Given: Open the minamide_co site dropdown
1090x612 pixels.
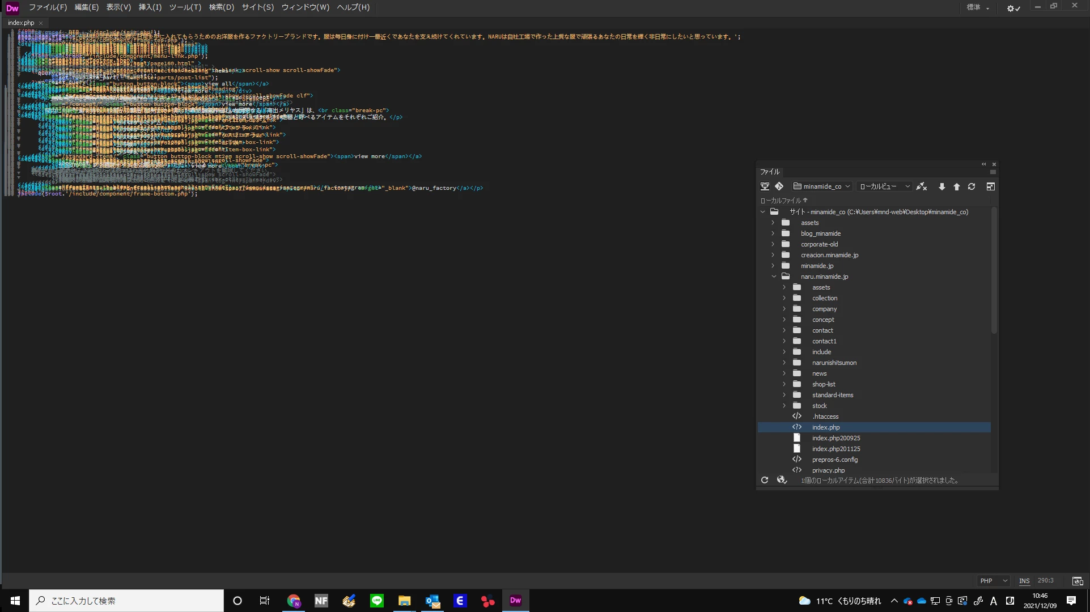Looking at the screenshot, I should (x=822, y=186).
